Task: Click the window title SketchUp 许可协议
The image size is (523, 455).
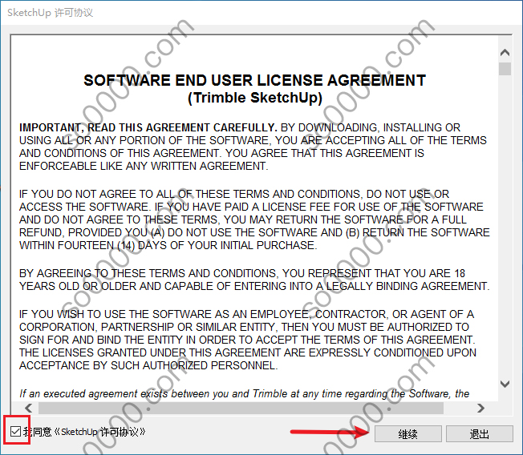Action: 50,12
